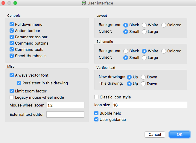Set Schematic background to Black

pyautogui.click(x=126, y=51)
